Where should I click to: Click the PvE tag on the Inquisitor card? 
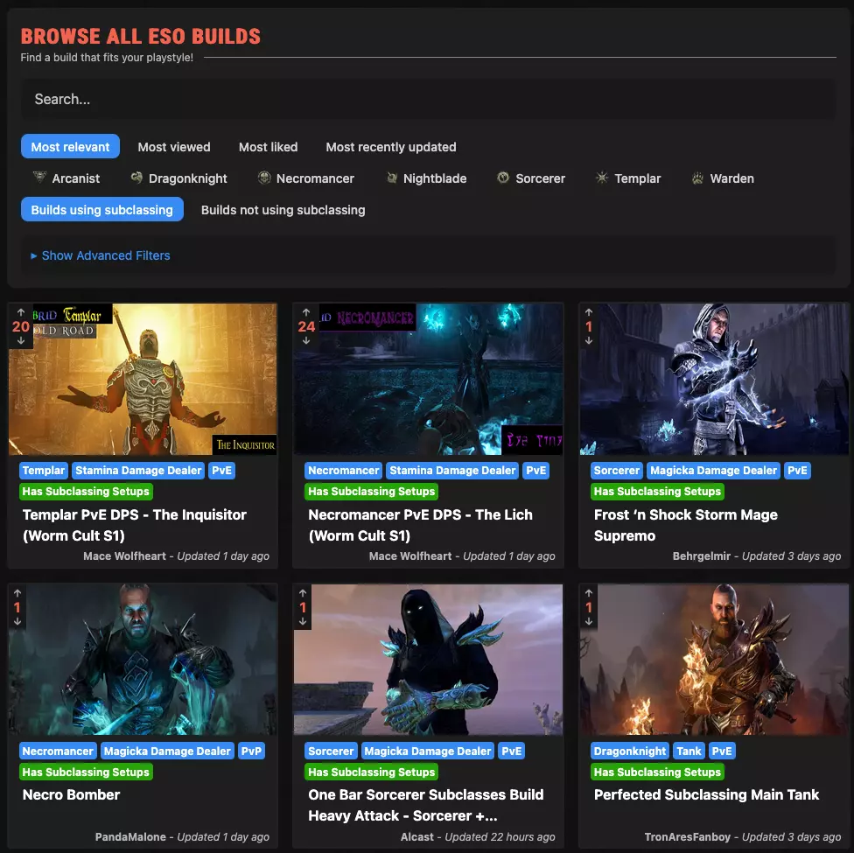(x=221, y=470)
